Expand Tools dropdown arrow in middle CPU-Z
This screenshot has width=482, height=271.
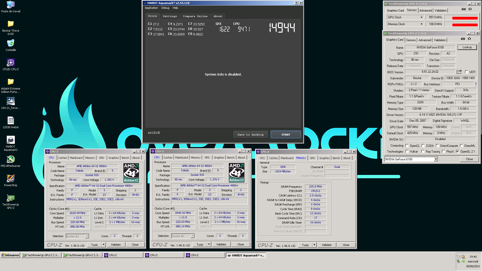(209, 244)
